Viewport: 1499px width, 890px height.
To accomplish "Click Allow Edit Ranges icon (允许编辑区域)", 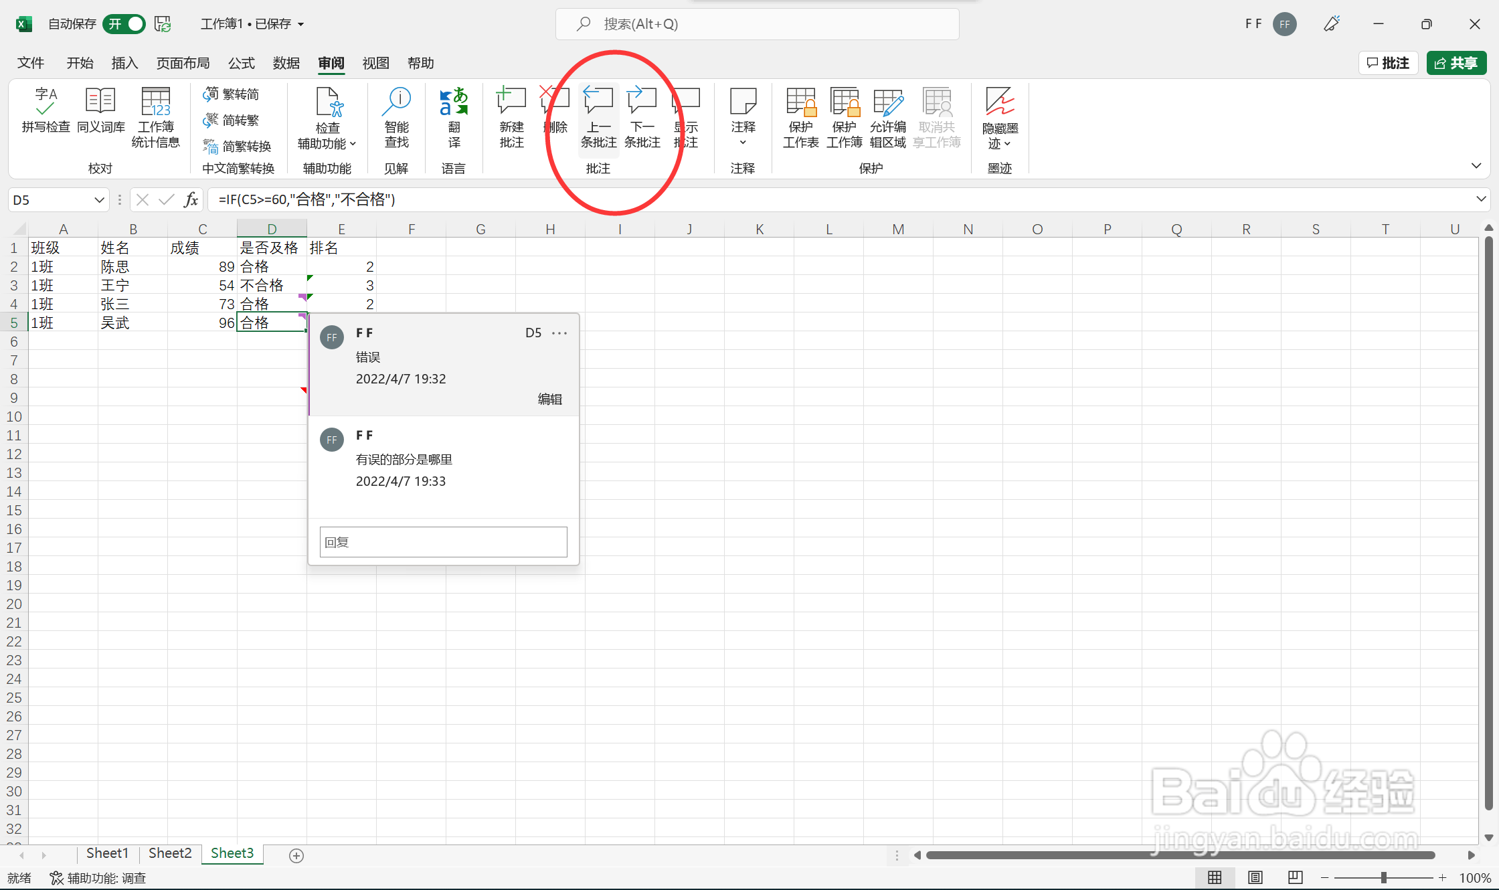I will (887, 117).
